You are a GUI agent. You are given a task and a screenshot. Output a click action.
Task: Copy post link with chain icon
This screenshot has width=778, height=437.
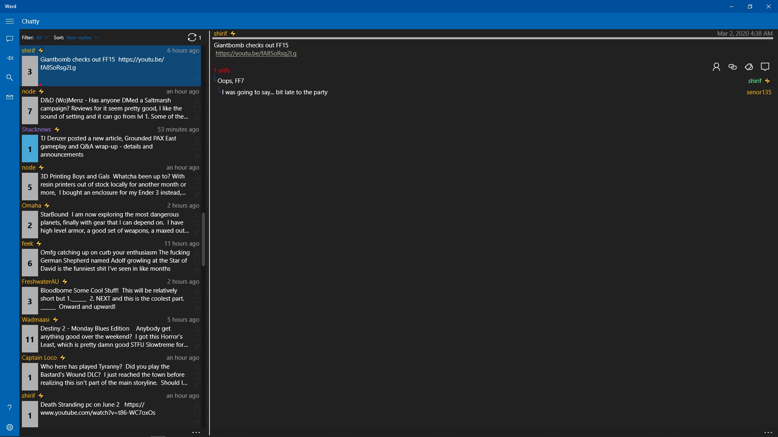coord(732,67)
